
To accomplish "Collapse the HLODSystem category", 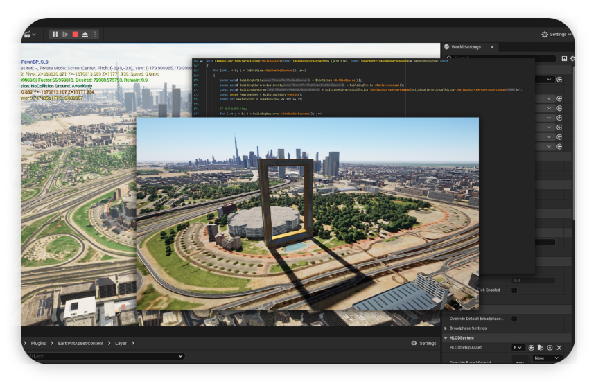I will [x=446, y=338].
